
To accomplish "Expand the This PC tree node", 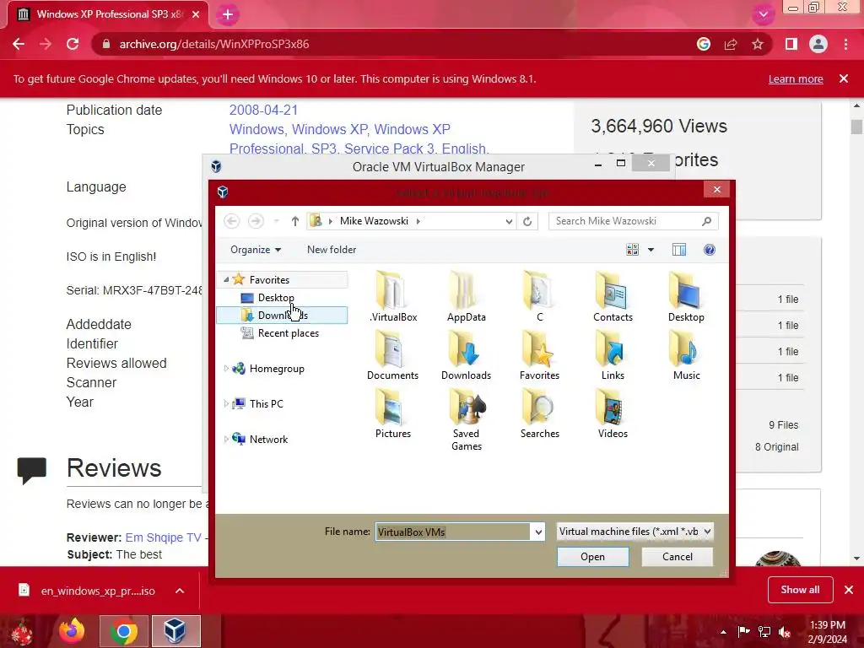I will click(226, 404).
